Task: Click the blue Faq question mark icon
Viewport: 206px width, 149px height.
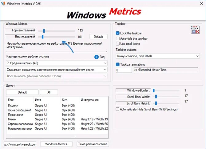Action: 97,57
